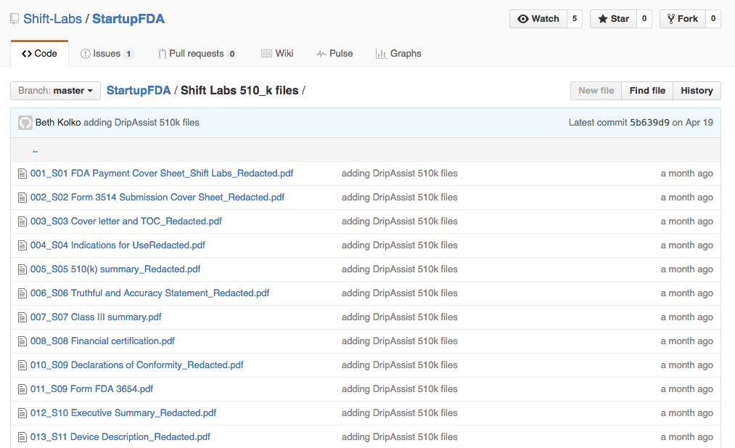Open commit 5b639d9 link

point(649,123)
